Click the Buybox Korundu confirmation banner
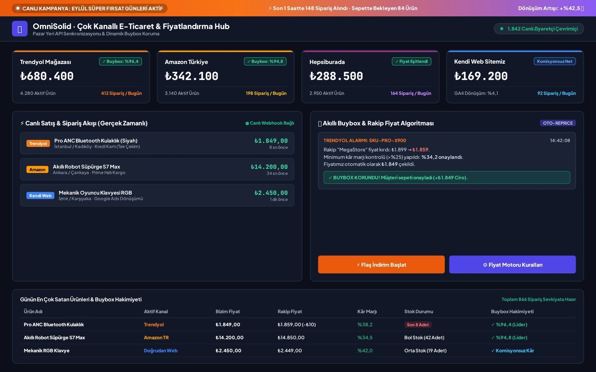The image size is (596, 372). [x=447, y=177]
